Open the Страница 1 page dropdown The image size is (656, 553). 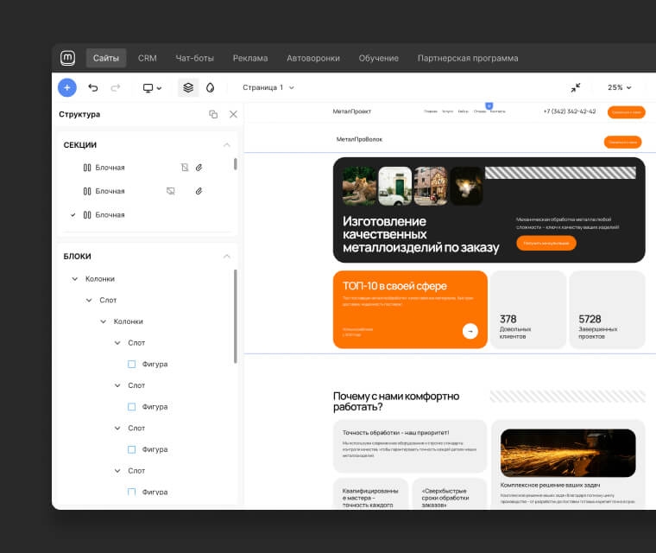pos(268,87)
